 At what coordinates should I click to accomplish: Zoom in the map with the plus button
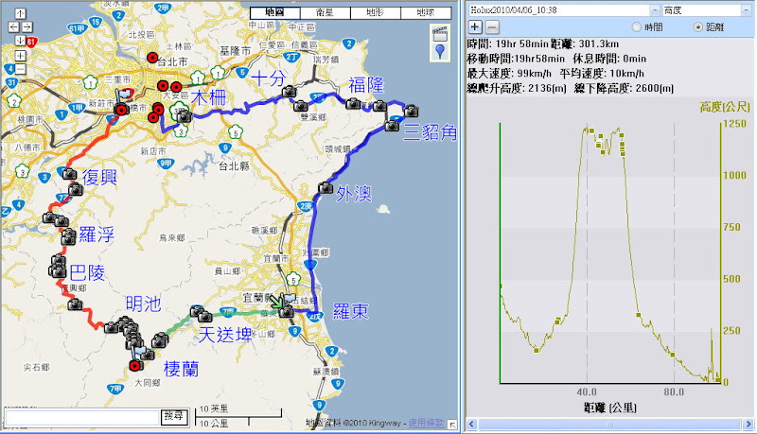20,56
